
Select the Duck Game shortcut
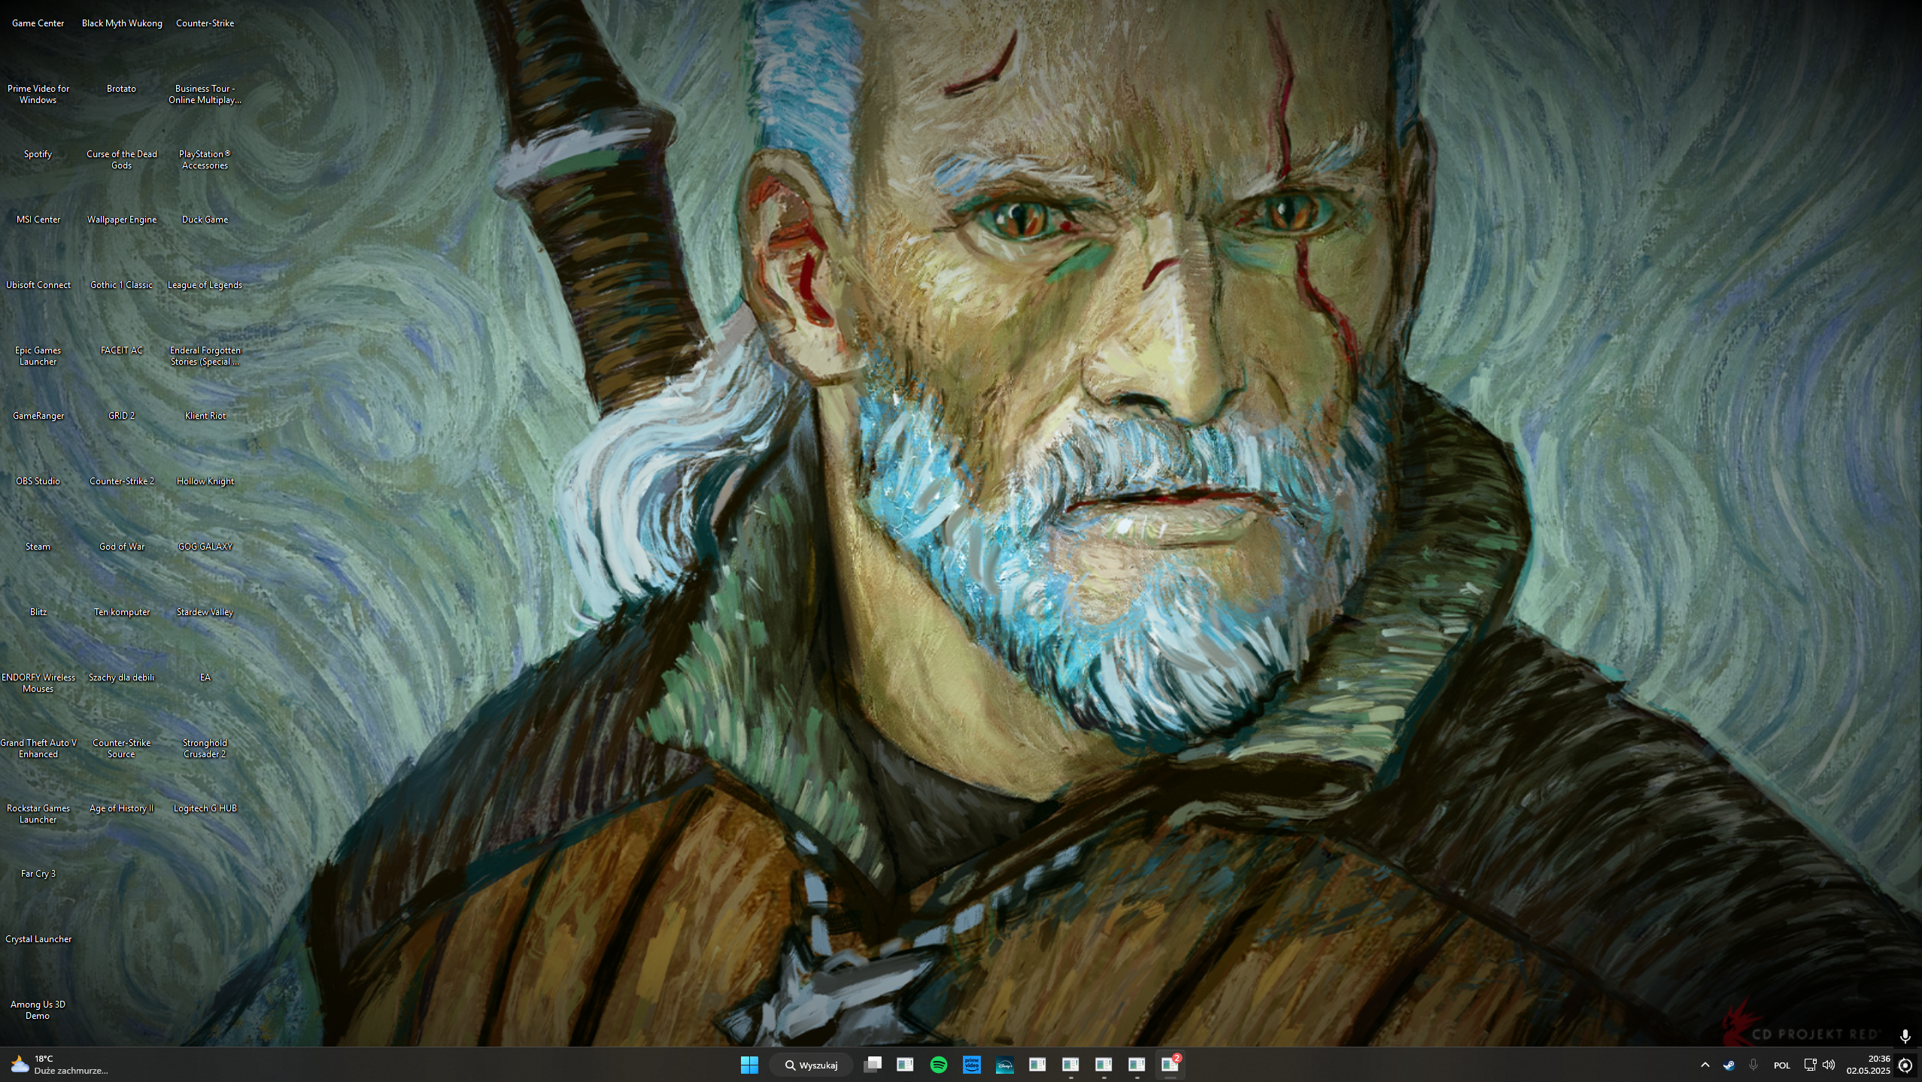205,220
